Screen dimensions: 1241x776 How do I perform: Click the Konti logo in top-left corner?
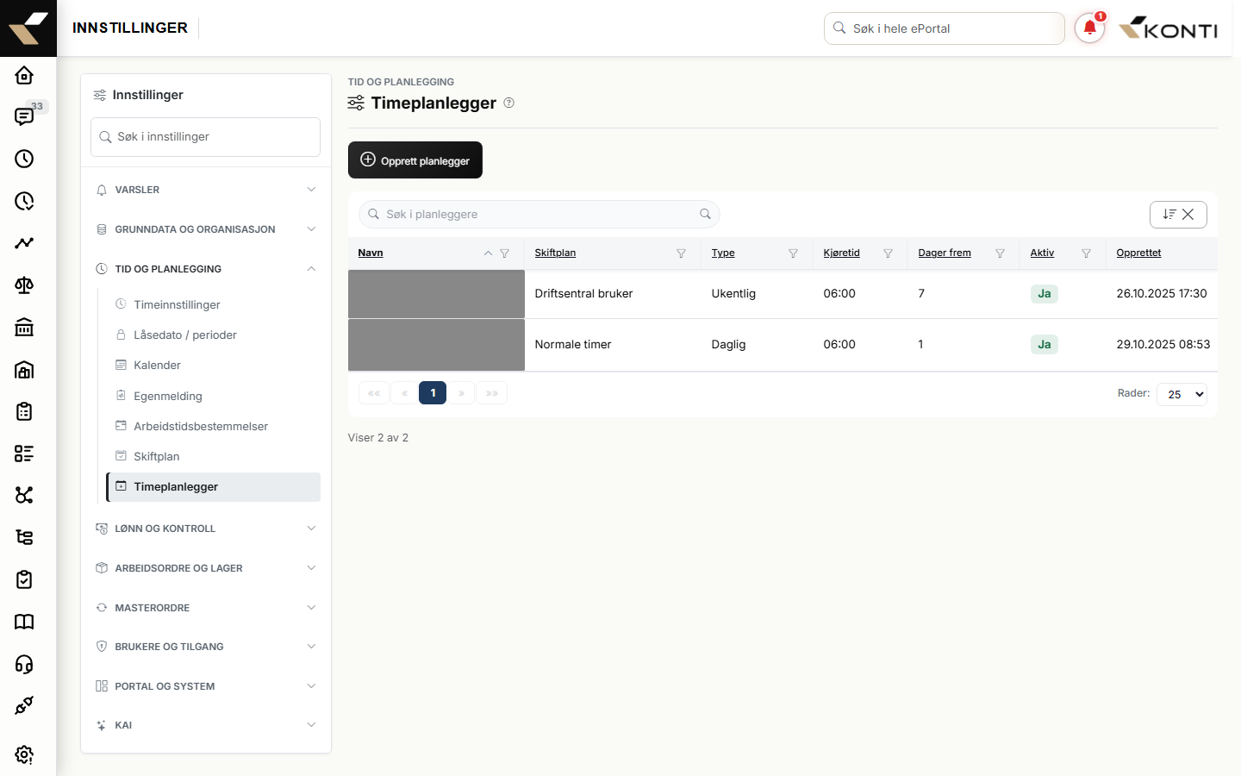pyautogui.click(x=28, y=28)
